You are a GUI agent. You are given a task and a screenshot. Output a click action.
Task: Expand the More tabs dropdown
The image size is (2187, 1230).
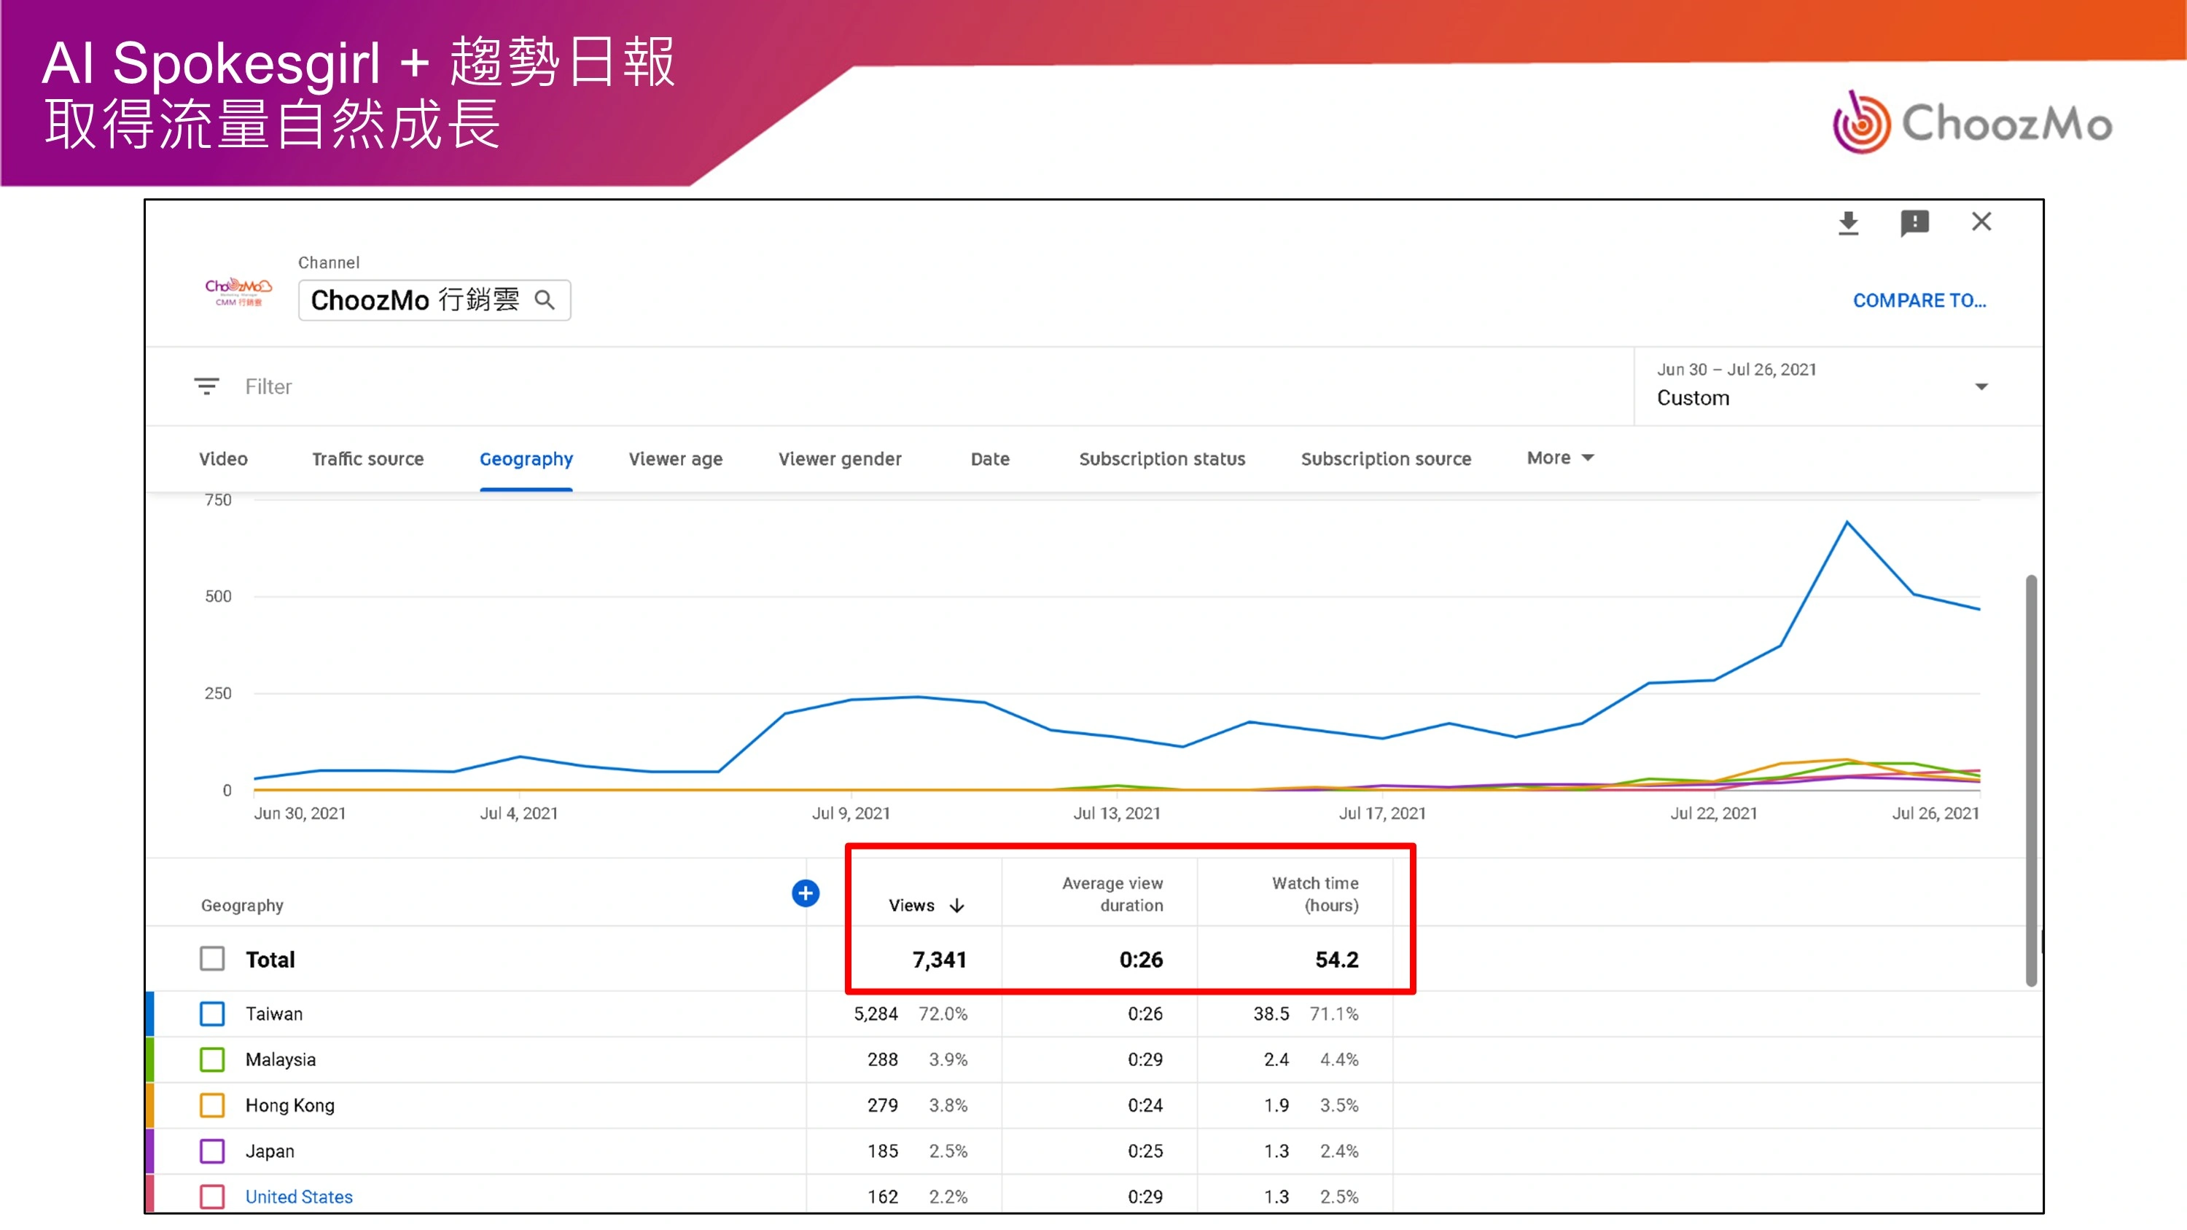[x=1559, y=458]
